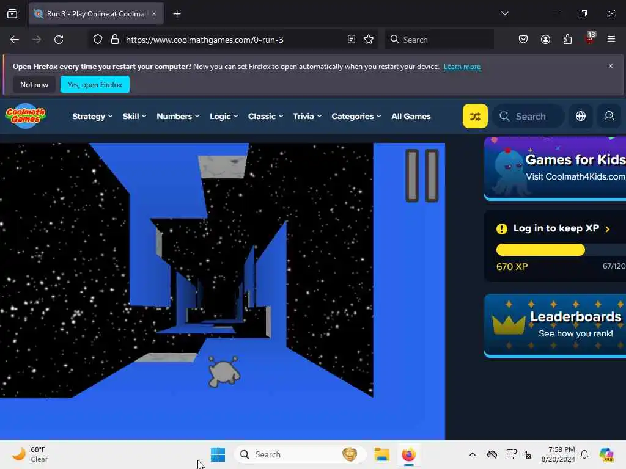Click the Coolmath site Search field
The height and width of the screenshot is (469, 626).
(529, 116)
